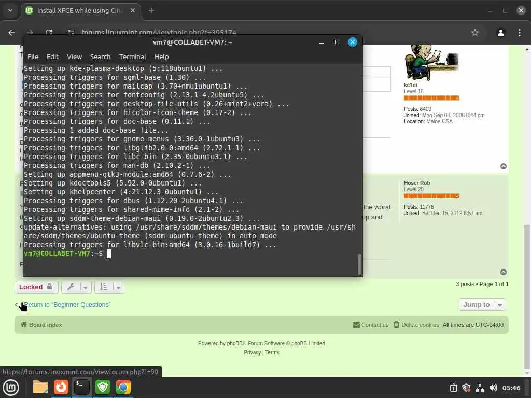Open the Chrome three-dot menu

(520, 33)
